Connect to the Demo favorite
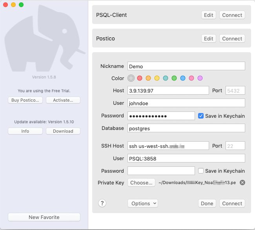Screen dimensions: 255x230 click(232, 203)
